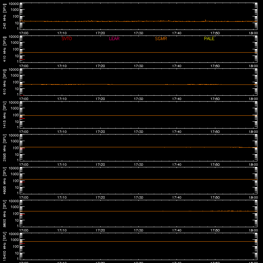Click the 1000 tick value on the 410 MHz axis
This screenshot has width=263, height=263.
point(15,42)
